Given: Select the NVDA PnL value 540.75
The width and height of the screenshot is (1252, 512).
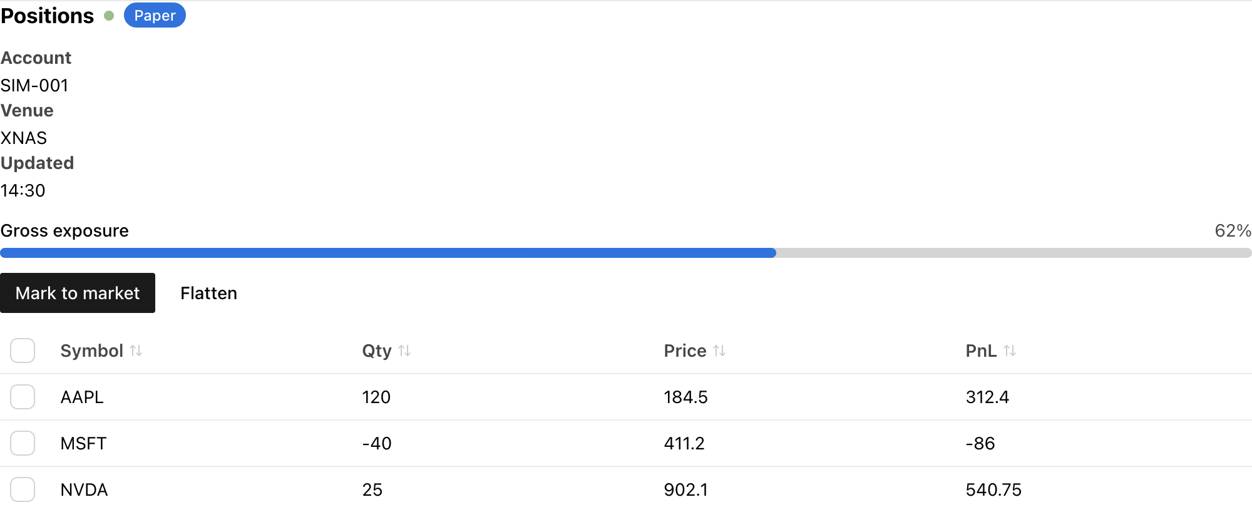Looking at the screenshot, I should [993, 489].
